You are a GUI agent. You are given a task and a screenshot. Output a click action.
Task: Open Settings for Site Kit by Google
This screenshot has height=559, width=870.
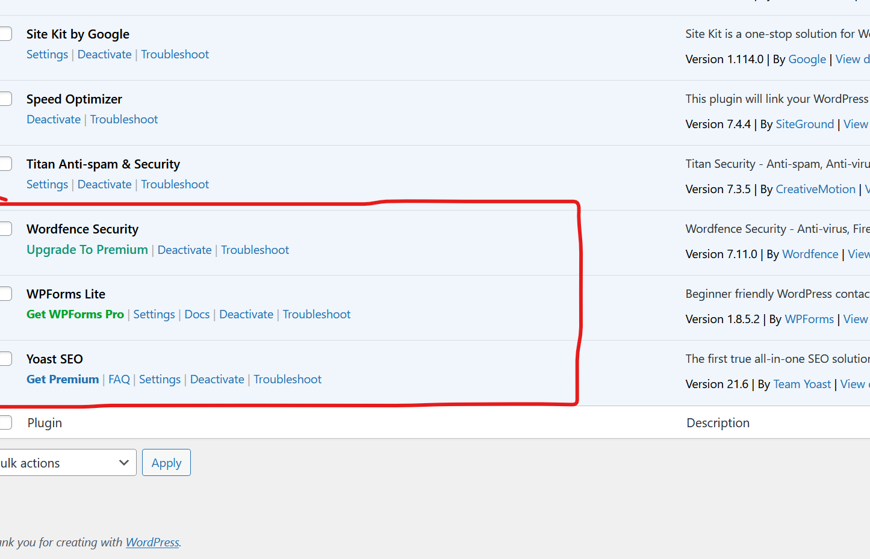(47, 54)
